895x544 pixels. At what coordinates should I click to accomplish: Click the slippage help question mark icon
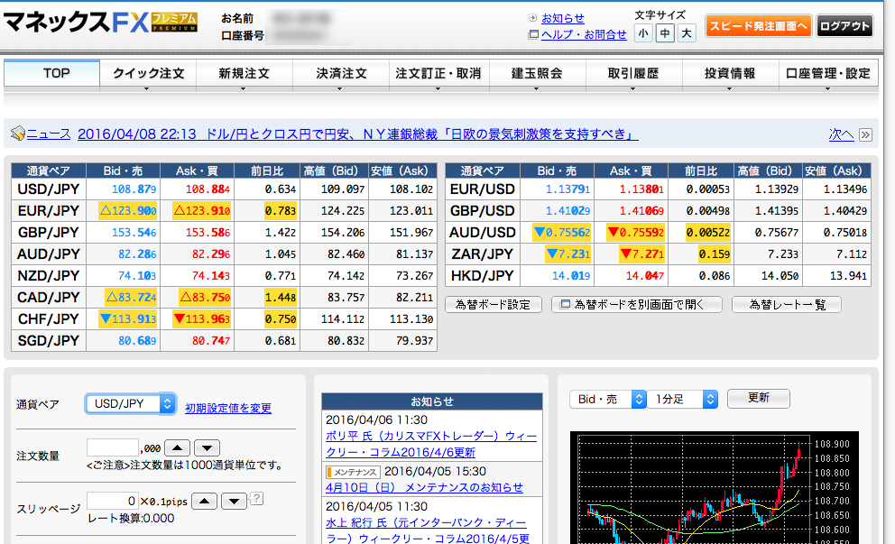click(x=257, y=498)
